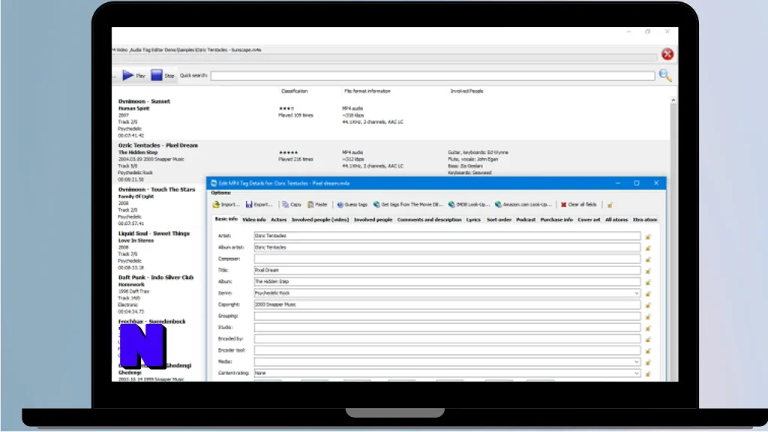Click the Encoded by text field
Viewport: 768px width, 432px height.
(x=447, y=339)
